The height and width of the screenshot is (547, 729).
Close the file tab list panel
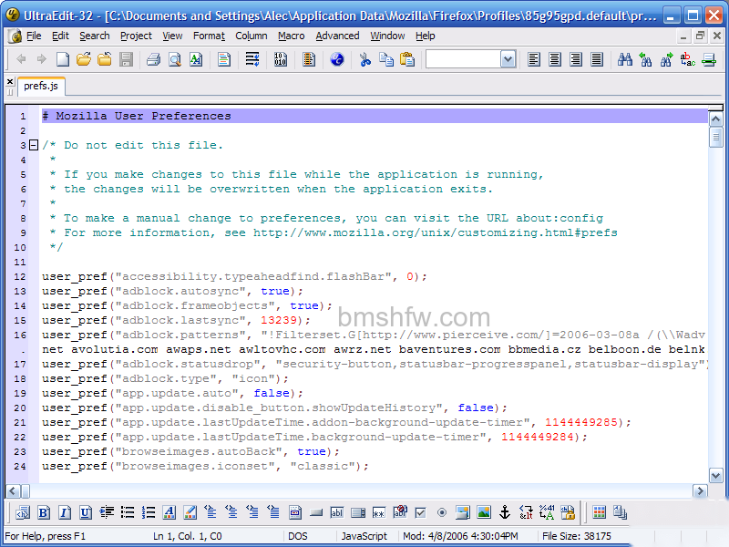(x=10, y=81)
